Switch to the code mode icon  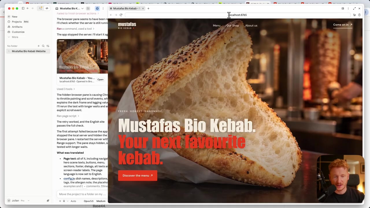[x=47, y=8]
